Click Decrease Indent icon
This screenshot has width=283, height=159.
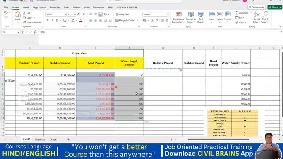tap(105, 20)
